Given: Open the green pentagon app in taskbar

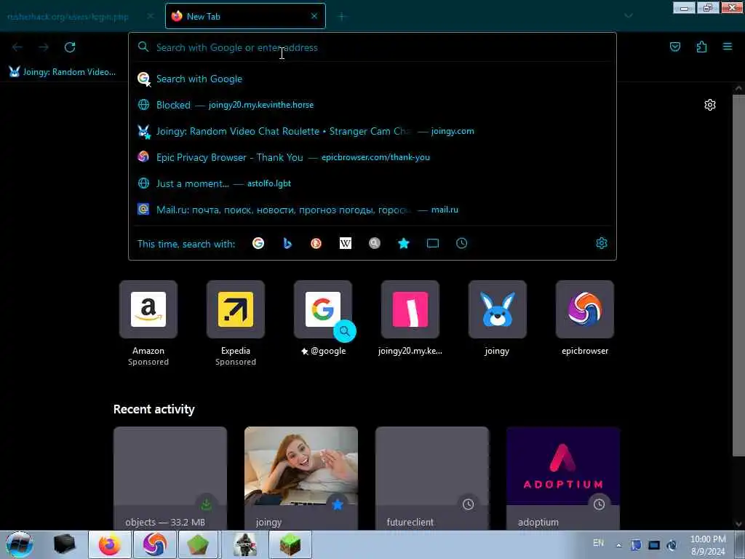Looking at the screenshot, I should 198,544.
